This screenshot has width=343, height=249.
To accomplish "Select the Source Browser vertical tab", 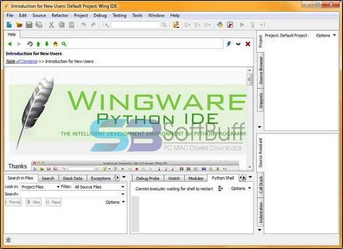I will click(261, 70).
